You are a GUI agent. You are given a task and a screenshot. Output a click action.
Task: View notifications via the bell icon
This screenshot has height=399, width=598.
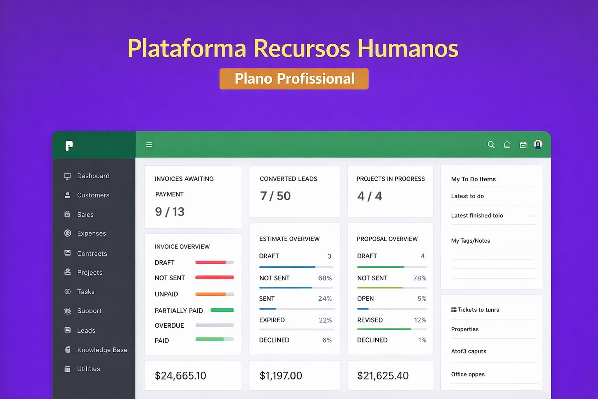507,145
